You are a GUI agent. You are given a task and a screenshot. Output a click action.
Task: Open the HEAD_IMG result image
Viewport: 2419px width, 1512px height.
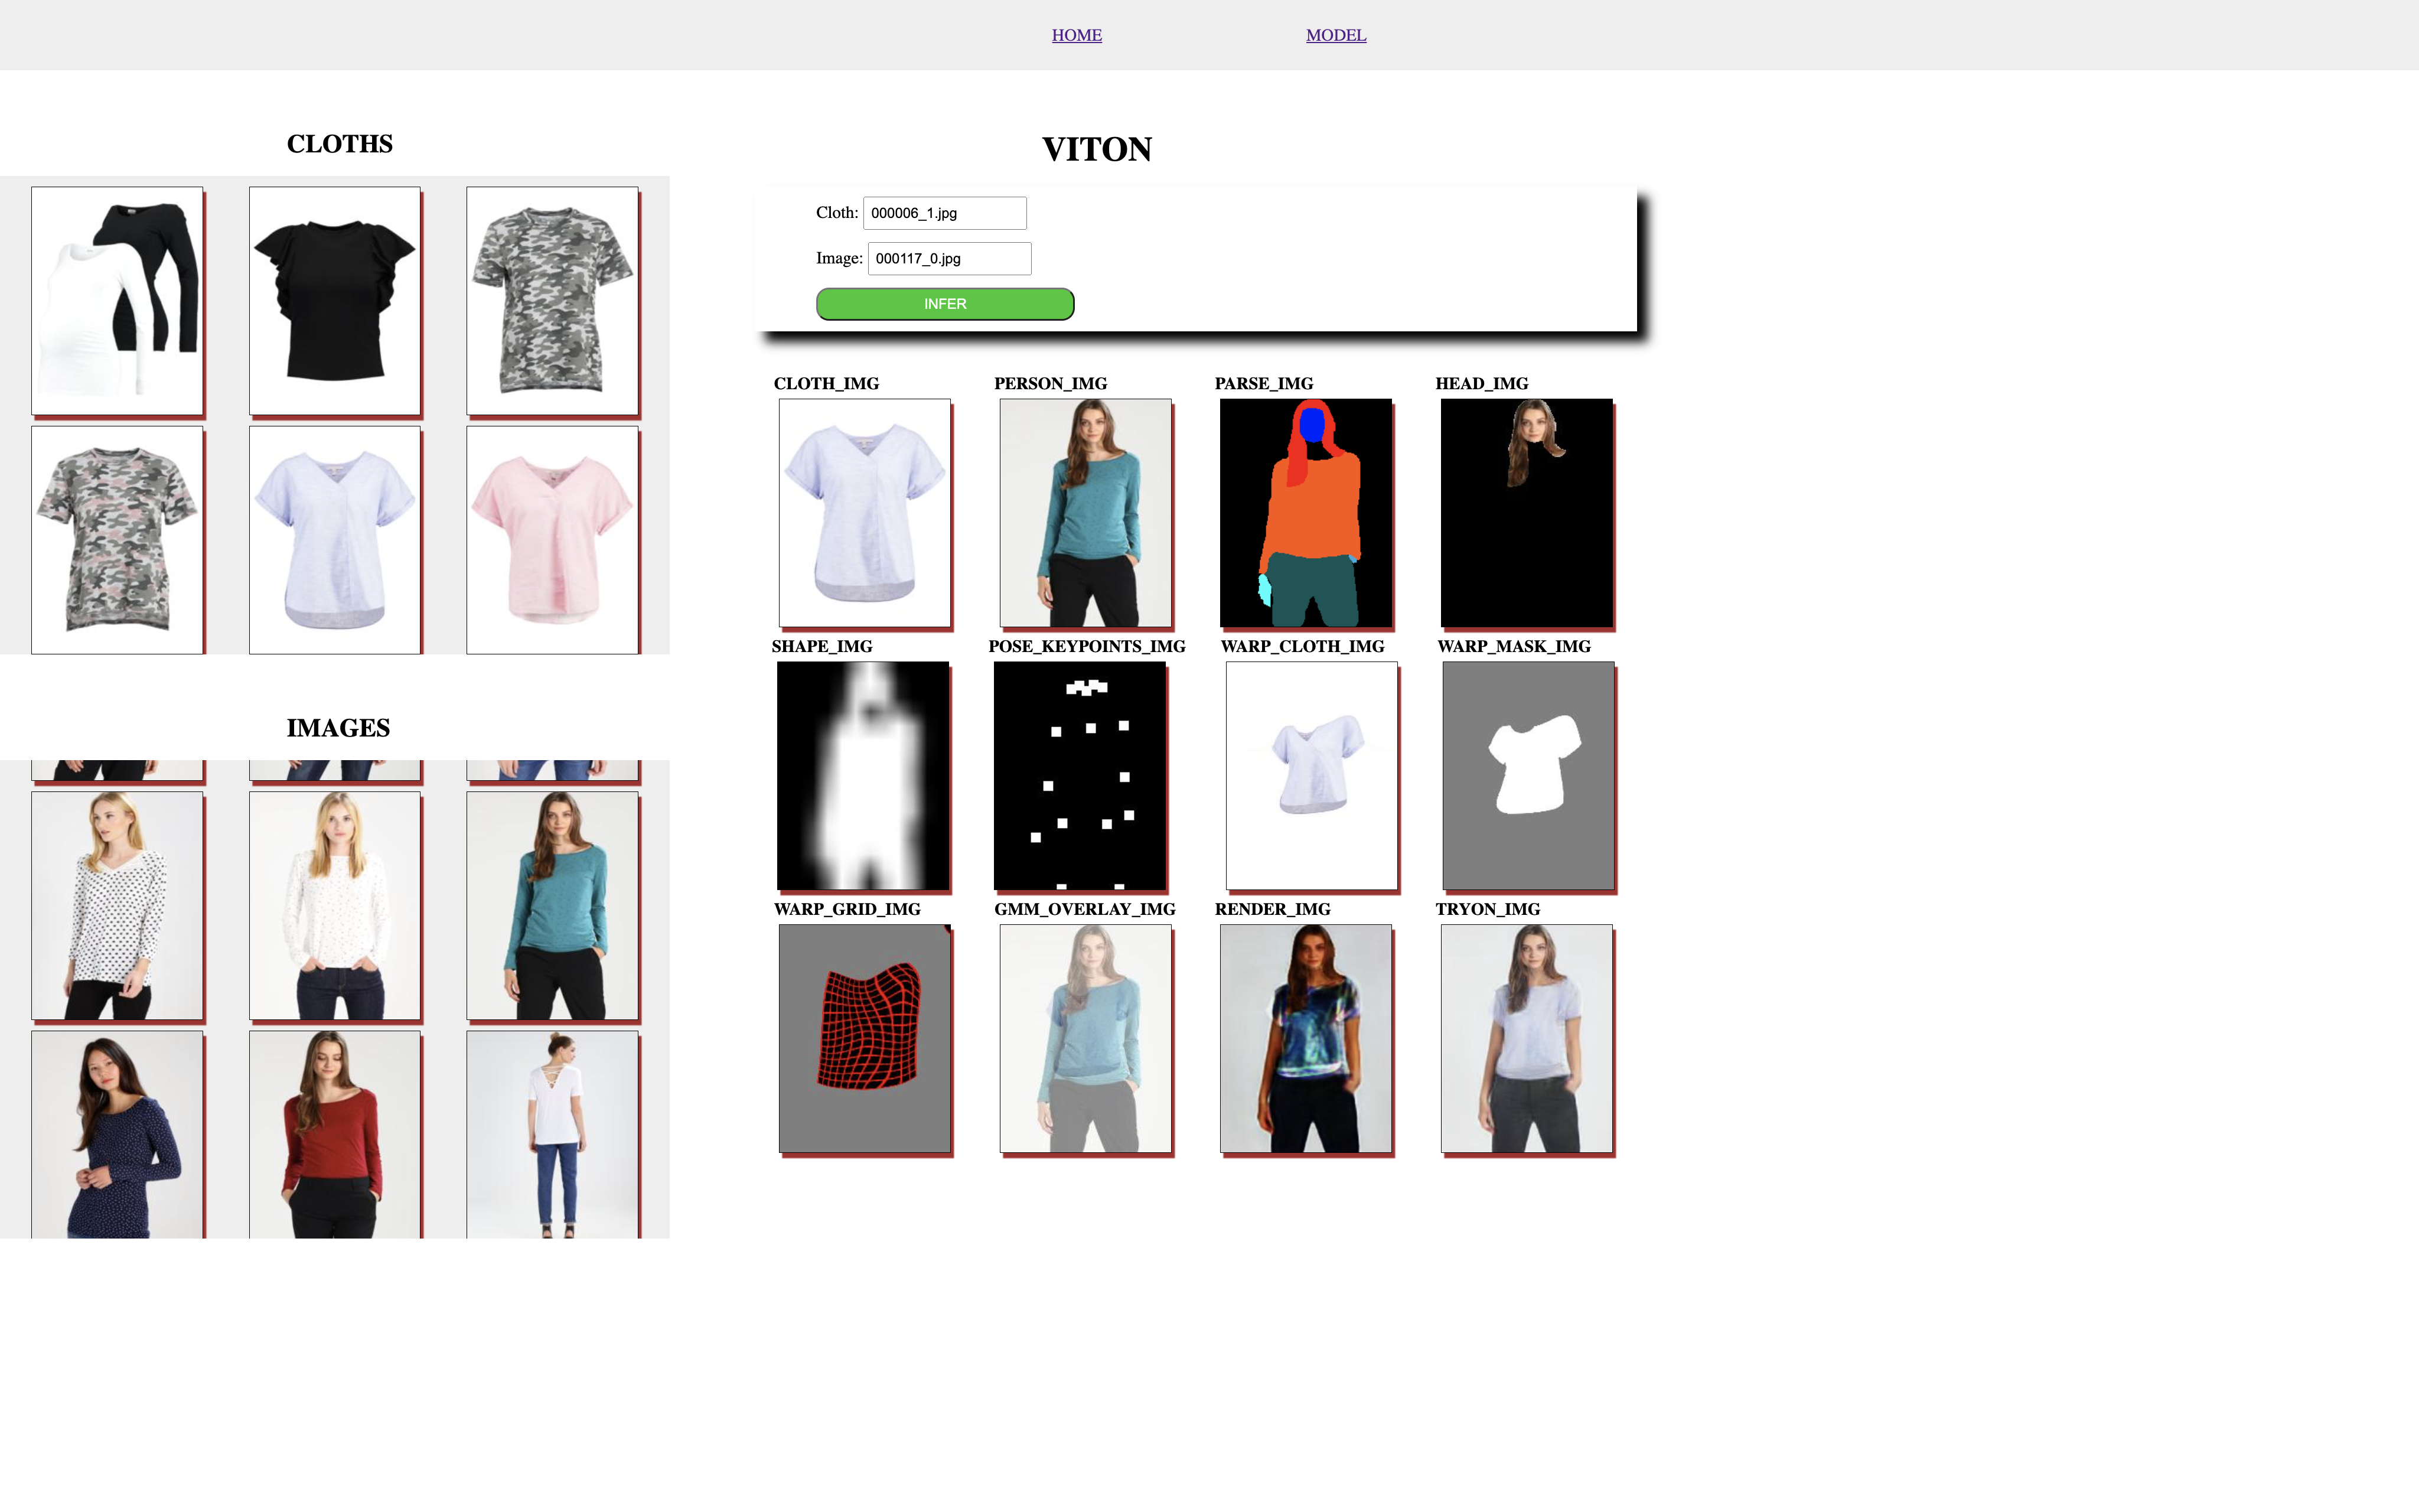pos(1527,513)
